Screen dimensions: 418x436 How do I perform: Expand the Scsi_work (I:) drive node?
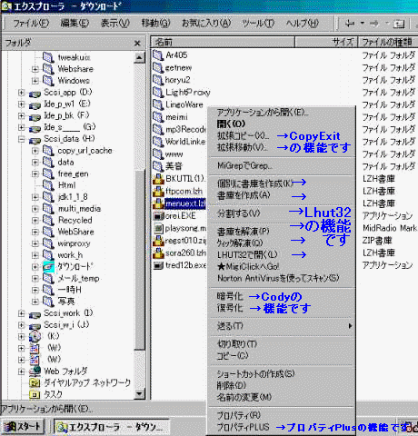(x=21, y=313)
